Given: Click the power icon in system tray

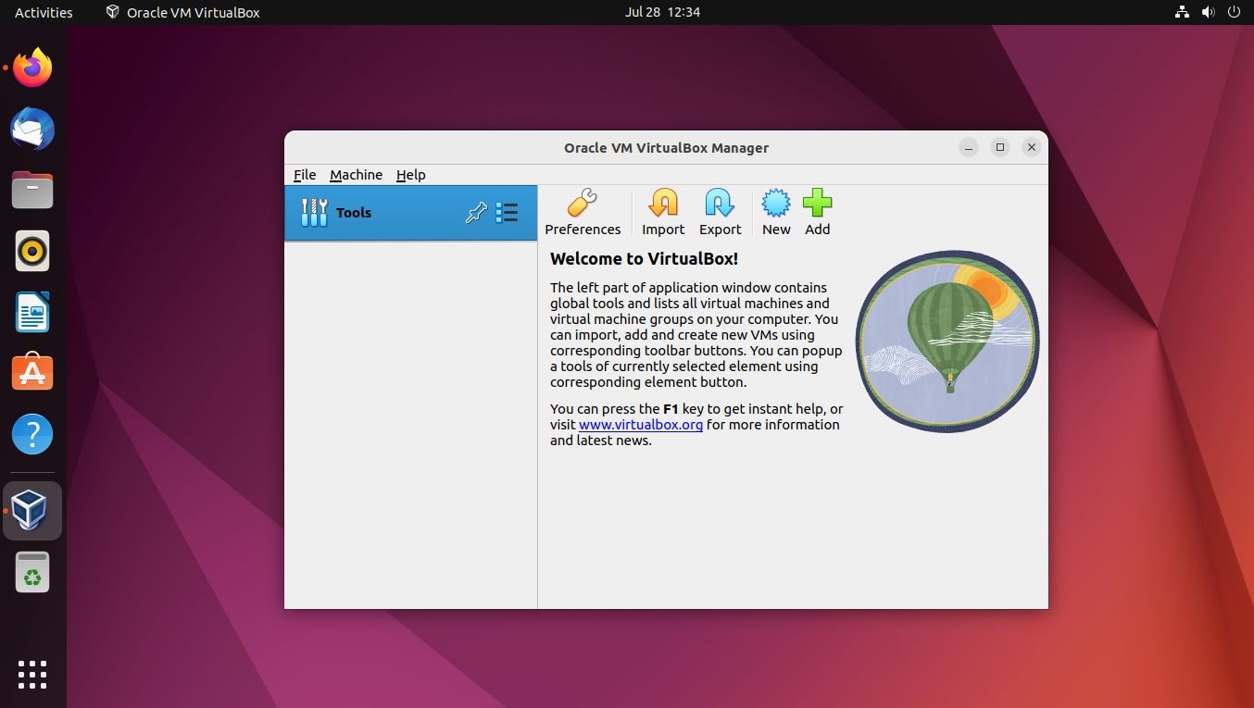Looking at the screenshot, I should click(1234, 12).
